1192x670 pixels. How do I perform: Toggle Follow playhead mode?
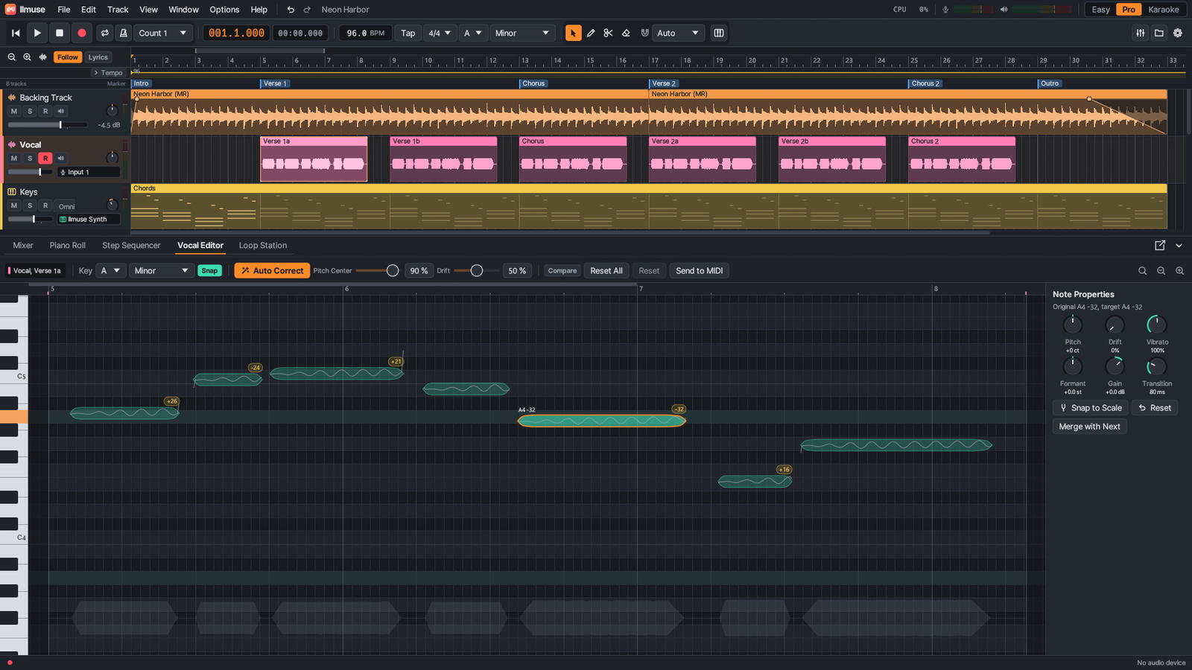tap(68, 57)
